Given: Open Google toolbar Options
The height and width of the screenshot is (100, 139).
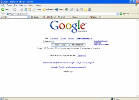Looking at the screenshot, I should click(x=93, y=17).
